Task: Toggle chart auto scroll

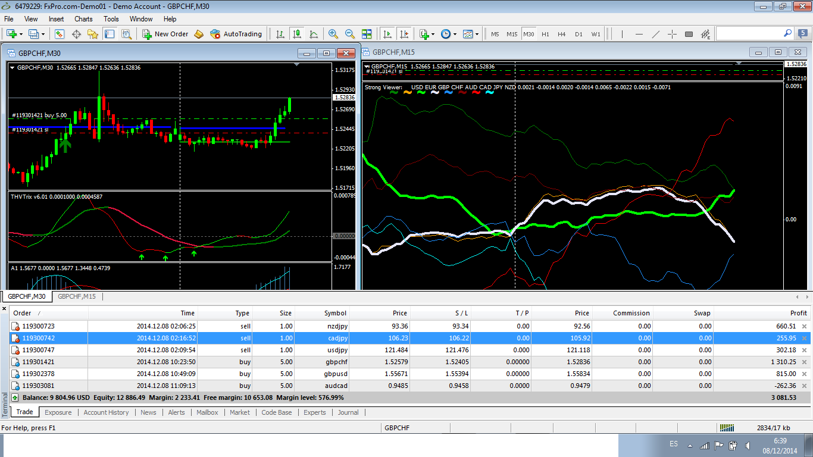Action: point(387,34)
